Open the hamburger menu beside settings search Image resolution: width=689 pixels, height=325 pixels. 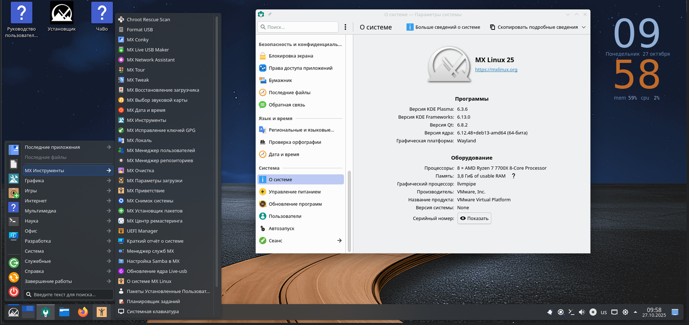(x=345, y=27)
